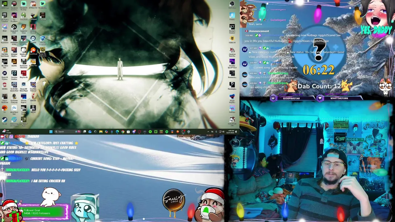Click the volume icon in the system tray
The height and width of the screenshot is (222, 395).
(223, 132)
